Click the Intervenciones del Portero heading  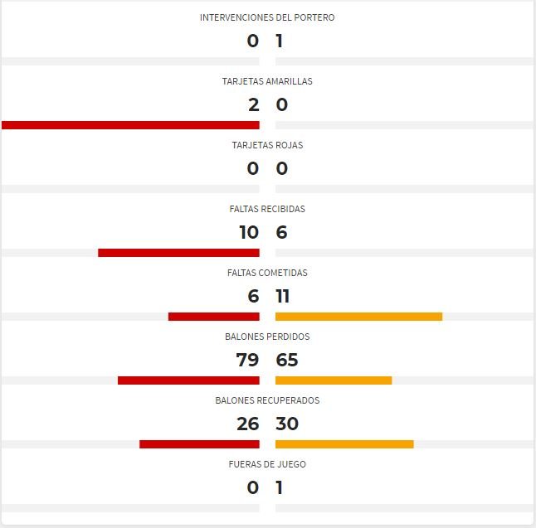267,17
